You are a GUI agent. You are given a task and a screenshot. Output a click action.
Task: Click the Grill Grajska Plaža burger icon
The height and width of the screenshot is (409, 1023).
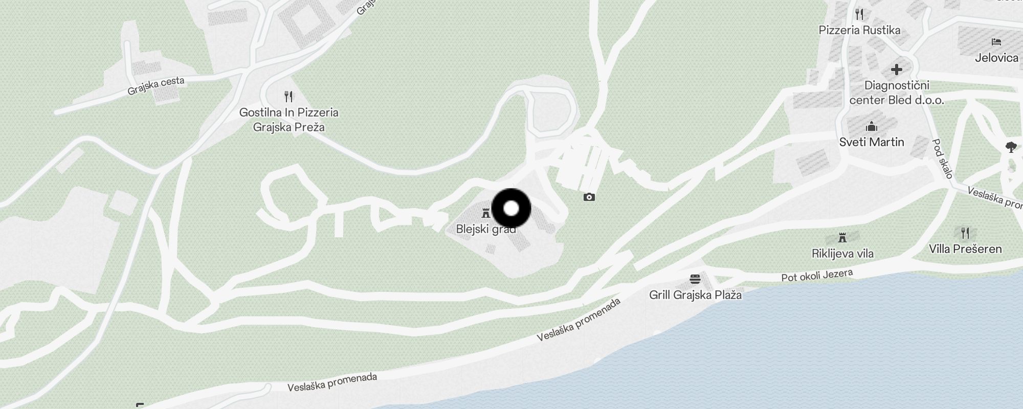click(x=695, y=279)
